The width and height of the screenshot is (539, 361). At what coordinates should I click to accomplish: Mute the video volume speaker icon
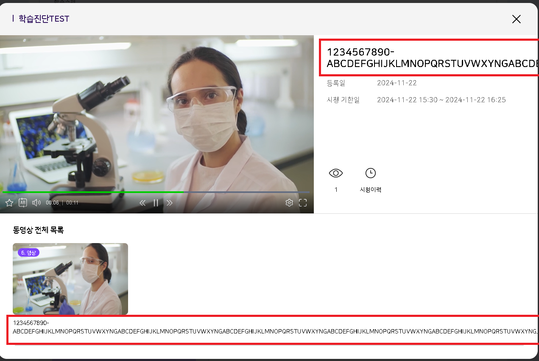tap(36, 203)
